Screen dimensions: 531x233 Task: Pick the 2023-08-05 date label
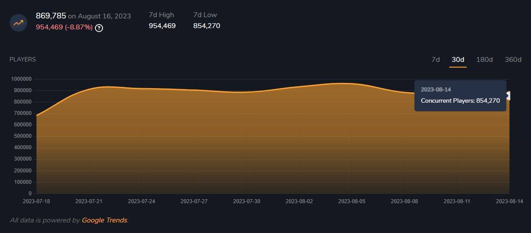(x=352, y=201)
